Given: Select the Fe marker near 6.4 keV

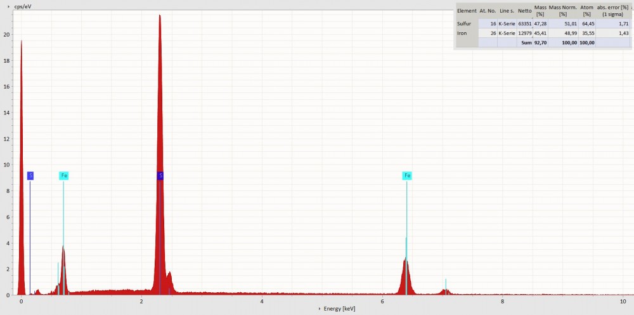Looking at the screenshot, I should pyautogui.click(x=406, y=175).
